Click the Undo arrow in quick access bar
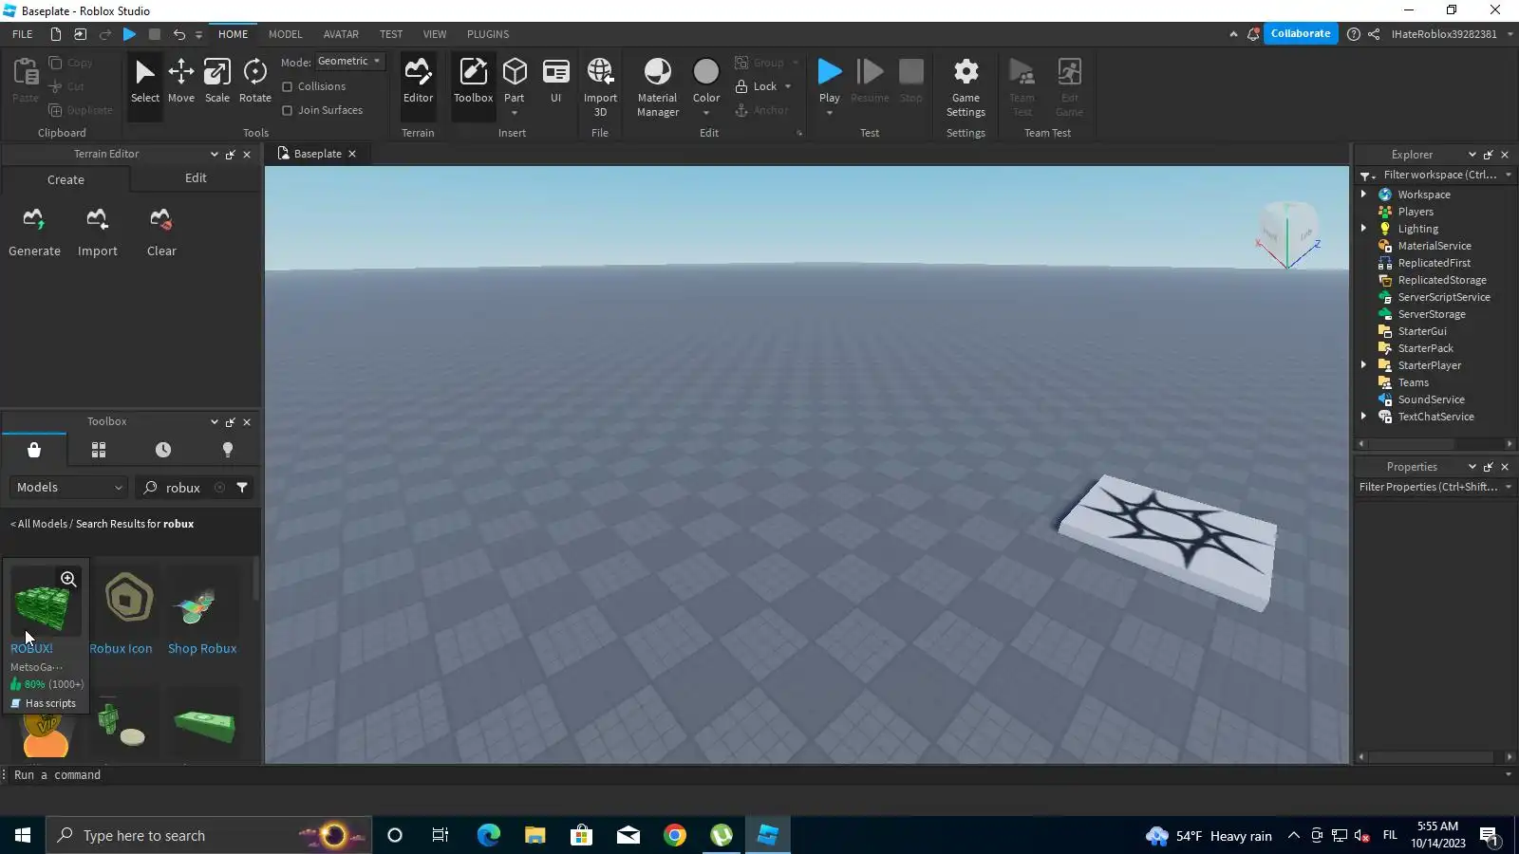Screen dimensions: 1519x854 178,34
